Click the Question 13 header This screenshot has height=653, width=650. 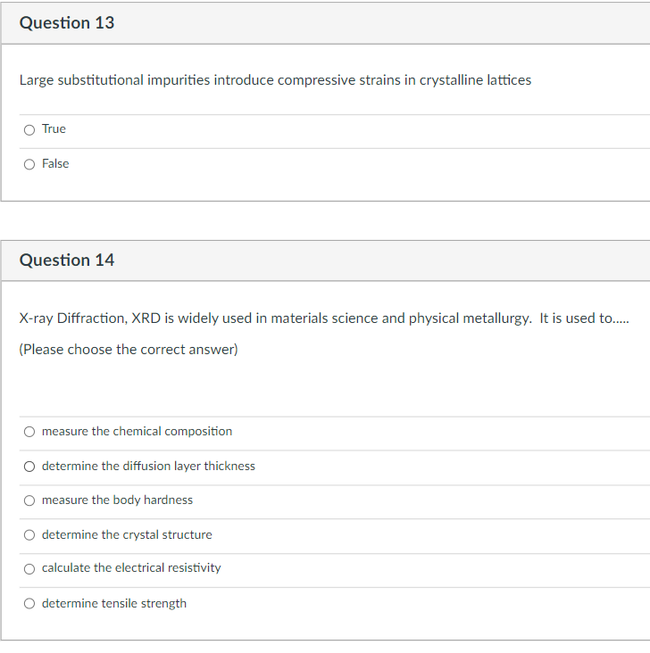(x=67, y=23)
